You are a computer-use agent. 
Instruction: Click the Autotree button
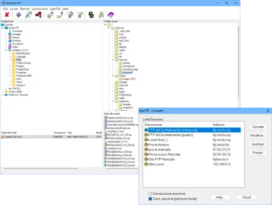(x=258, y=144)
